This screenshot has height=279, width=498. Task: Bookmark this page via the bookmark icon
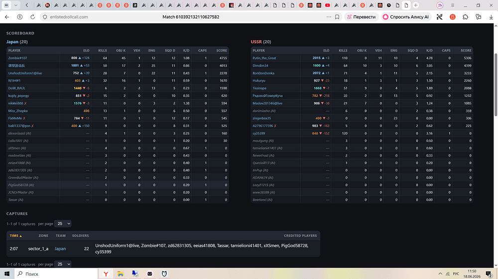337,17
